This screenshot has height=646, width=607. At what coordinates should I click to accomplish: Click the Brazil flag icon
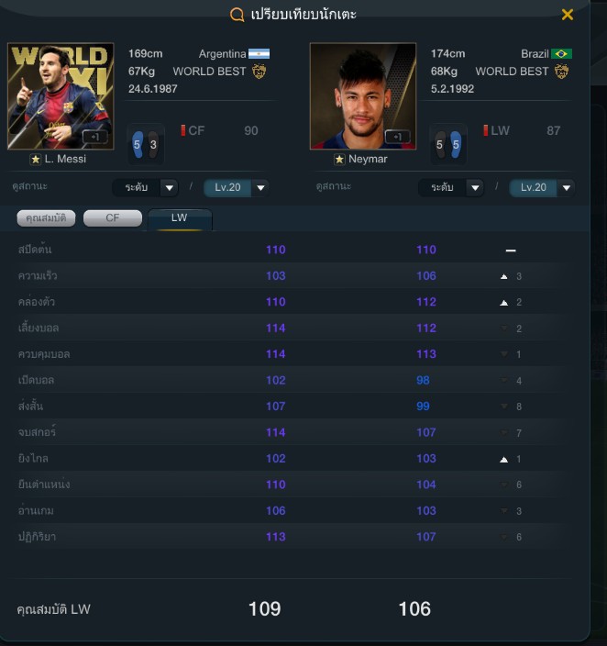[561, 54]
